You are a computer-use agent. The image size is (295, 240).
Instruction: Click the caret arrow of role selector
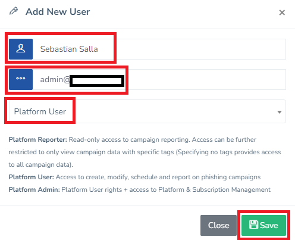tap(280, 112)
